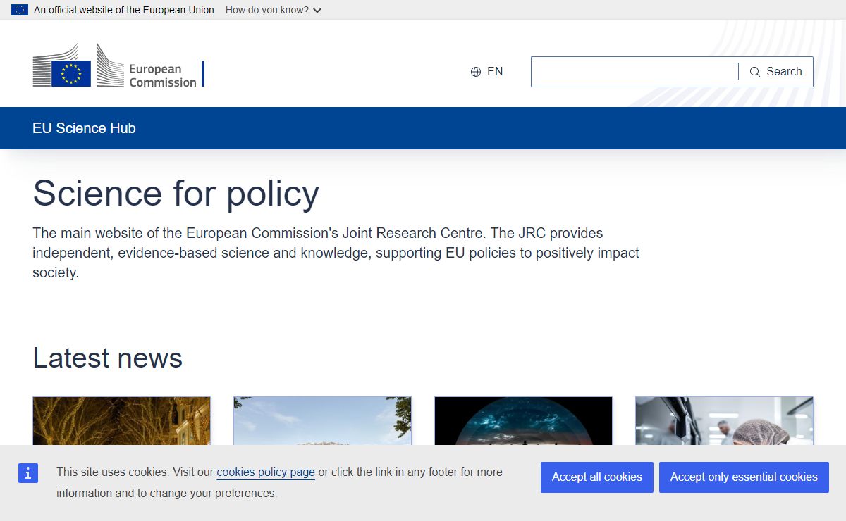
Task: Click the globe language icon
Action: pos(476,72)
